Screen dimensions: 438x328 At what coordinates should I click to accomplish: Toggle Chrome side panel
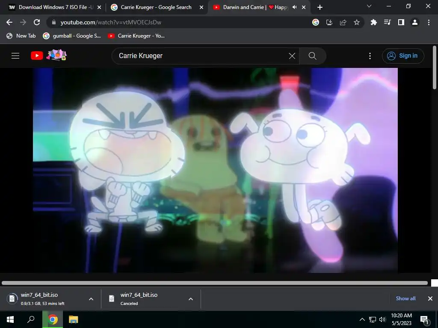click(401, 22)
